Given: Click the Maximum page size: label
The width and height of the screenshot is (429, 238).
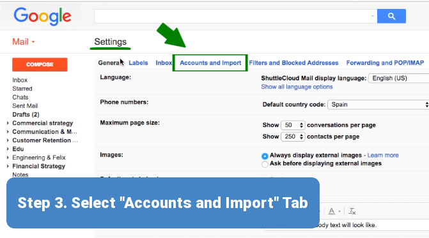Looking at the screenshot, I should tap(130, 123).
